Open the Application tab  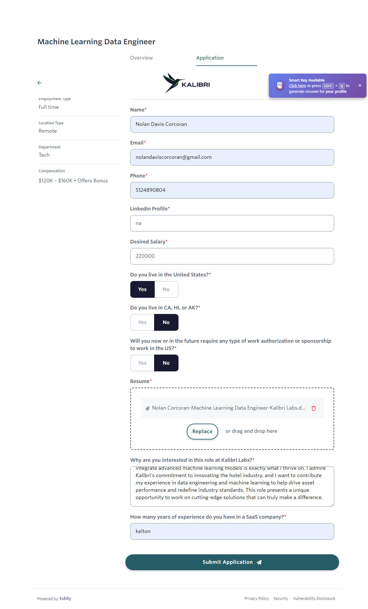point(210,58)
